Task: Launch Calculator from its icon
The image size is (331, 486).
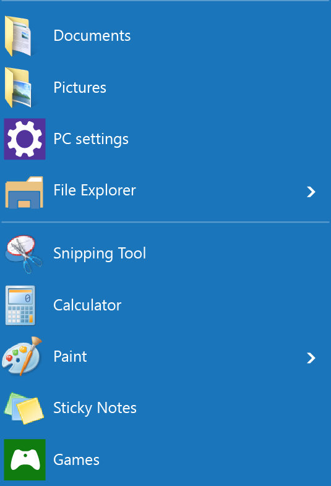Action: pos(20,305)
